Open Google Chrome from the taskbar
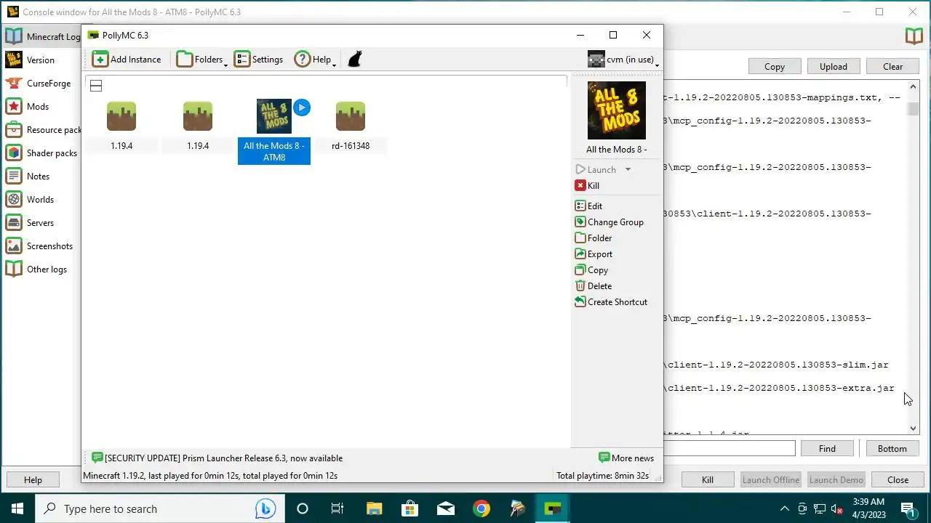The image size is (931, 523). [481, 508]
